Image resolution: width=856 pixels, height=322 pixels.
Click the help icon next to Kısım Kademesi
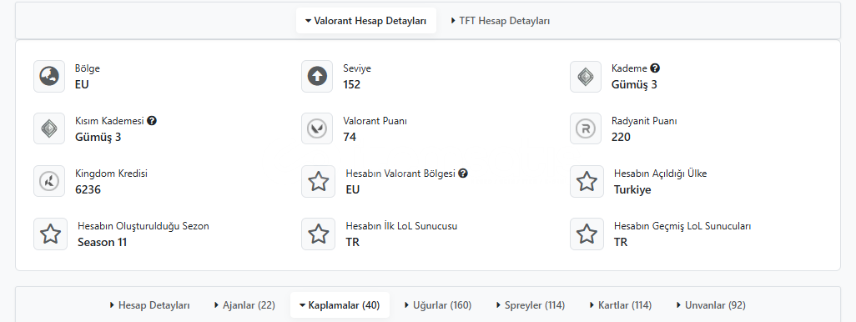pos(153,121)
